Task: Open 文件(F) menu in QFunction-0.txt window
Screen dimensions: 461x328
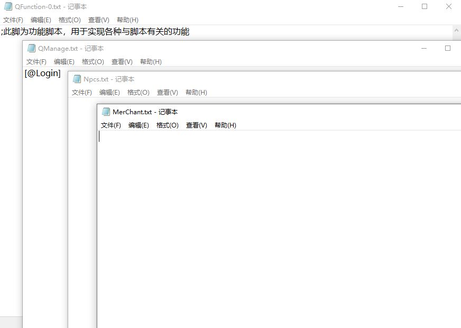Action: (13, 20)
